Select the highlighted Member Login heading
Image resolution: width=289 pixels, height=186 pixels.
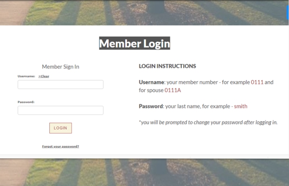click(x=135, y=43)
